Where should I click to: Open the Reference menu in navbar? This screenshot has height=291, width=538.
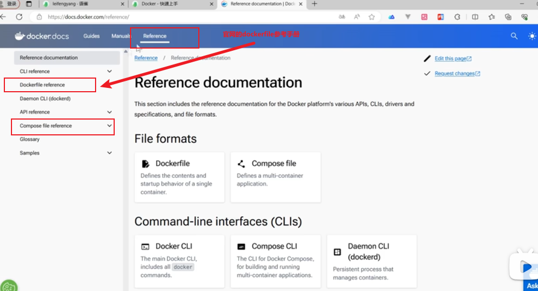tap(155, 36)
